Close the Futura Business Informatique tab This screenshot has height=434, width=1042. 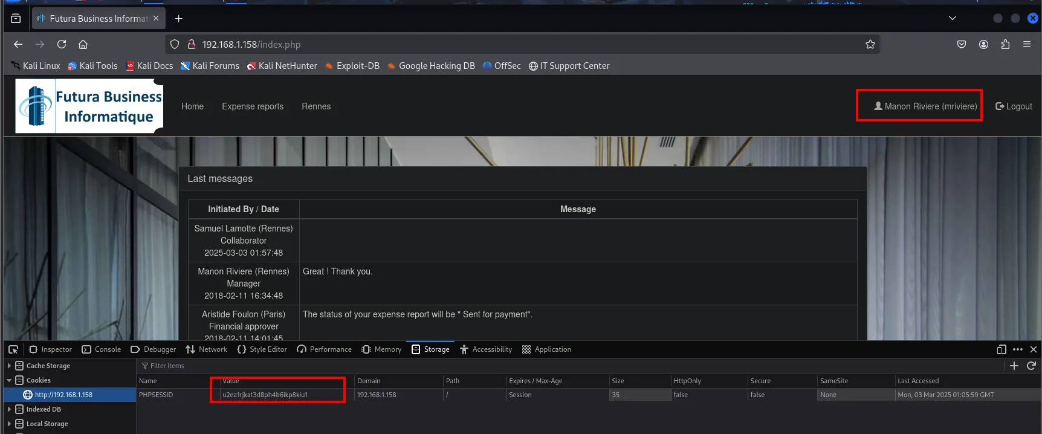tap(156, 18)
